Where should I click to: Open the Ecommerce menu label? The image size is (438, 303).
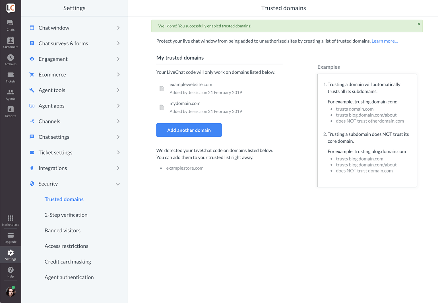52,75
